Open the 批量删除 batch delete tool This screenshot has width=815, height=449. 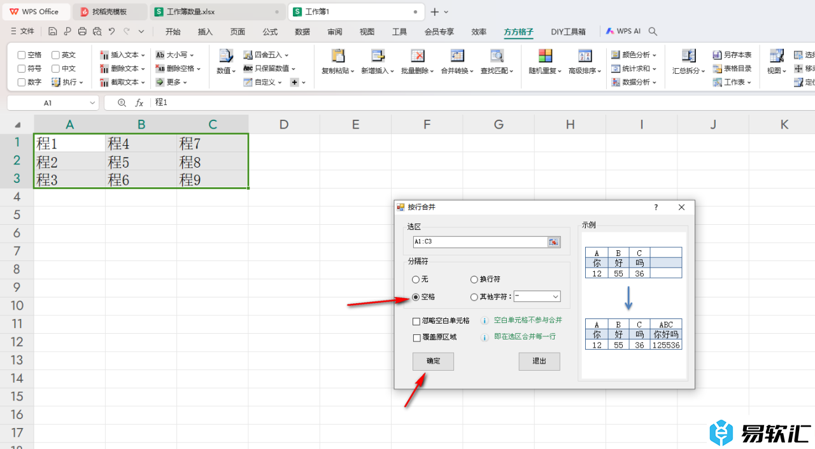coord(417,57)
